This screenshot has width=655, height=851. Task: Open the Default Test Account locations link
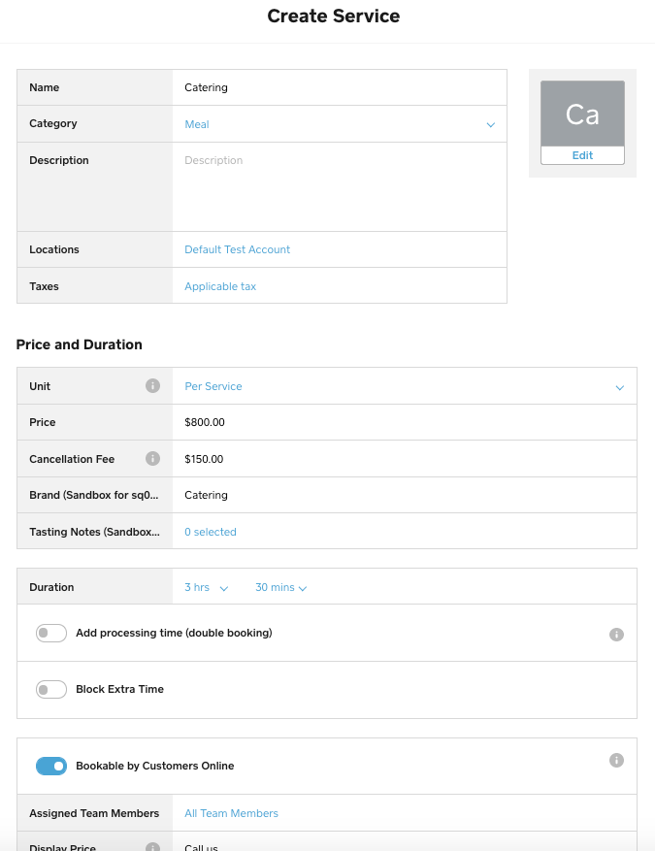237,249
